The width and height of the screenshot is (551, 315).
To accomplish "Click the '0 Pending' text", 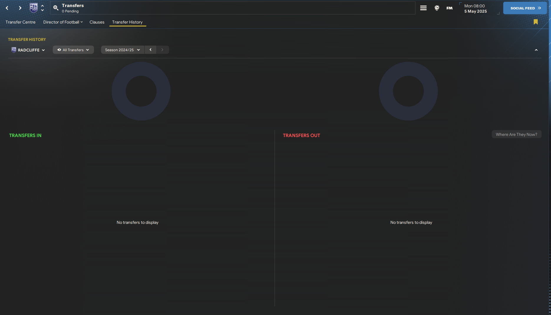I will tap(70, 11).
